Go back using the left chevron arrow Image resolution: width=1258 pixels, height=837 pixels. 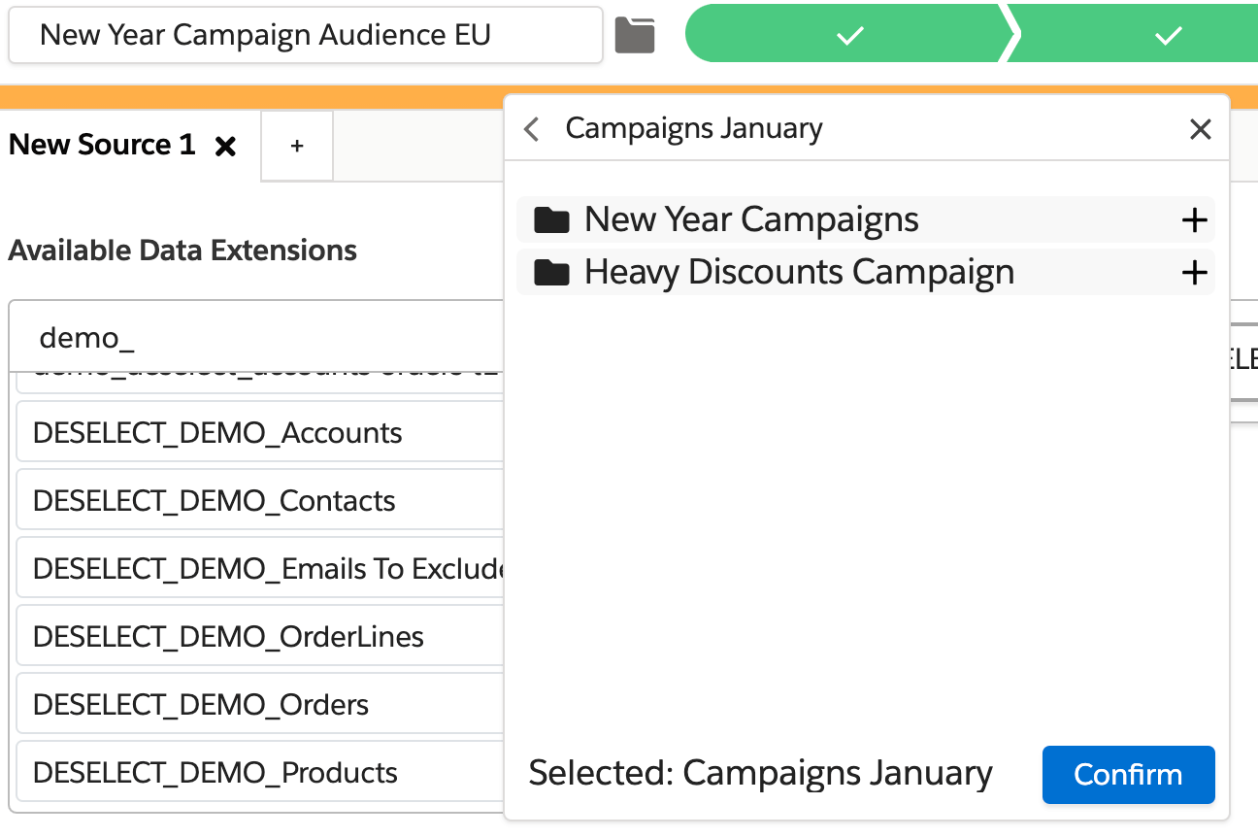(x=531, y=129)
